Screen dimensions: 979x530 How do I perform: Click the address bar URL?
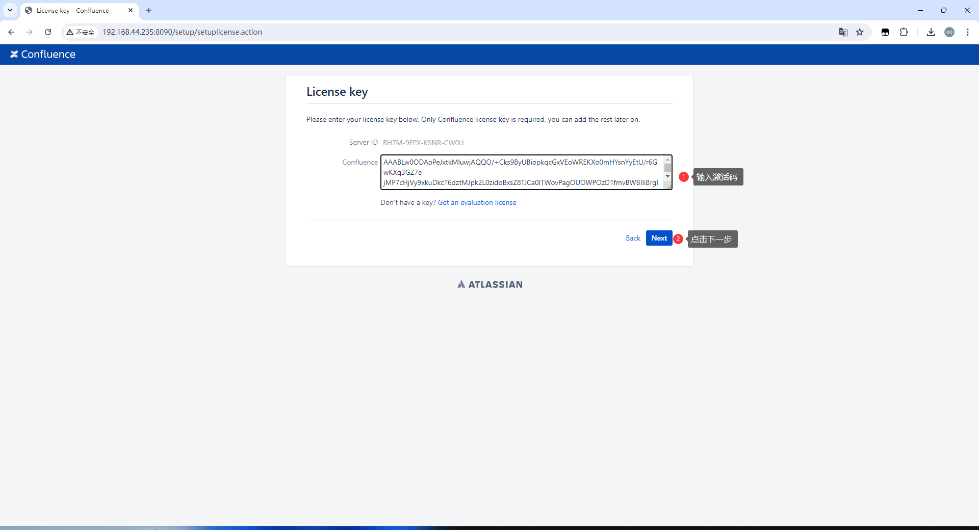pos(183,32)
